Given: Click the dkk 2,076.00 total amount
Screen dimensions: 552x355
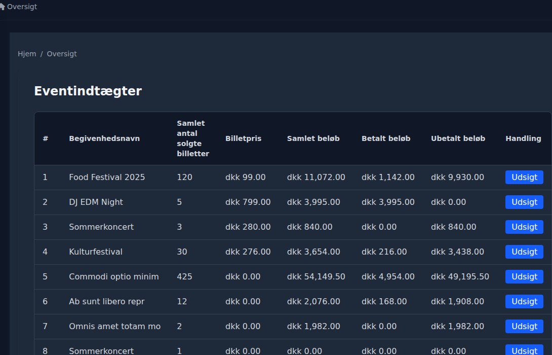Looking at the screenshot, I should tap(313, 302).
